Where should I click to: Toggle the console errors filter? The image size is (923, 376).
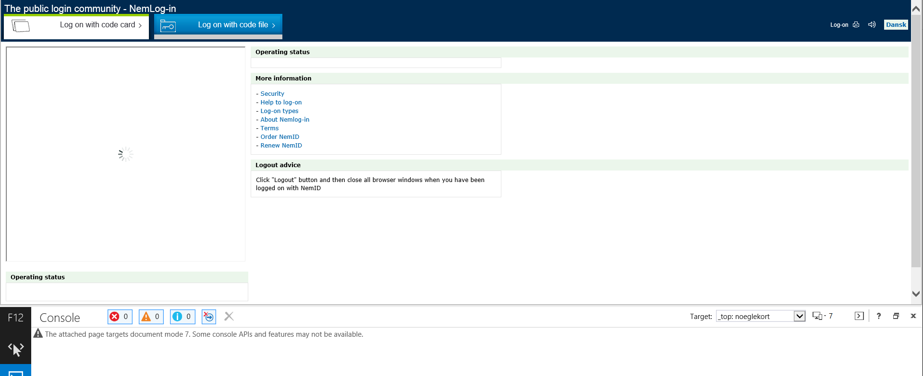(x=120, y=317)
